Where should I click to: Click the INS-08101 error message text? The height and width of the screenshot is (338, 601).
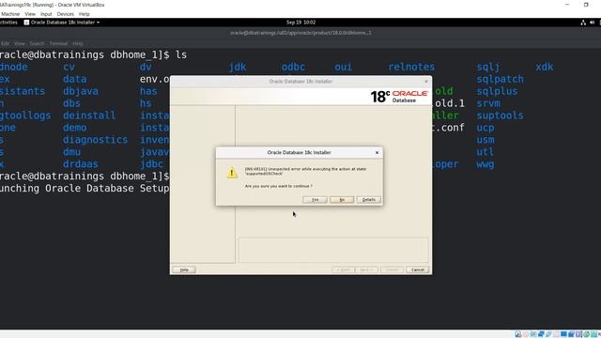click(305, 171)
